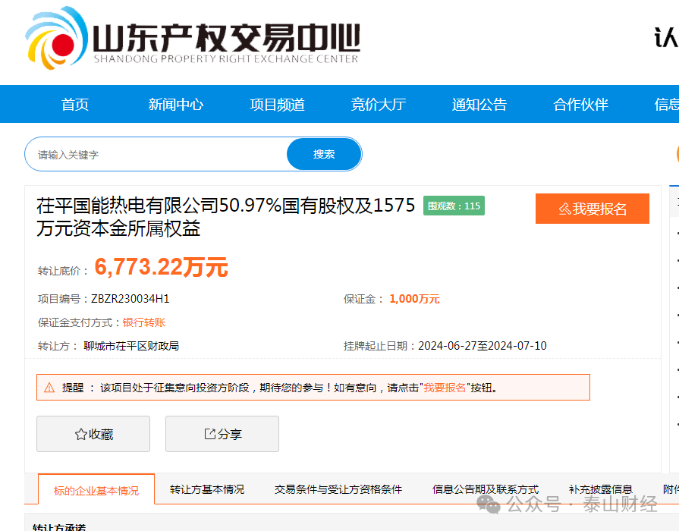Click the transferor text 聊城市茌平区财政局
Screen dimensions: 679x531
(x=131, y=346)
